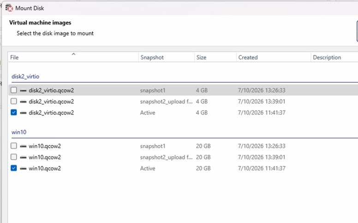Screen dimensions: 358x223
Task: Select disk2_virtio.qcow2 file name in snapshot2_upload row
Action: (x=51, y=102)
